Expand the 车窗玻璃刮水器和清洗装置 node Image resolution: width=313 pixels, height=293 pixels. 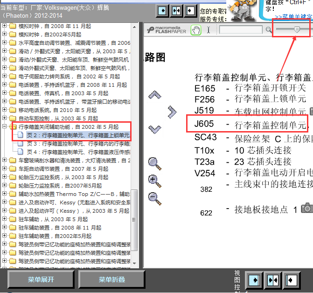click(4, 160)
